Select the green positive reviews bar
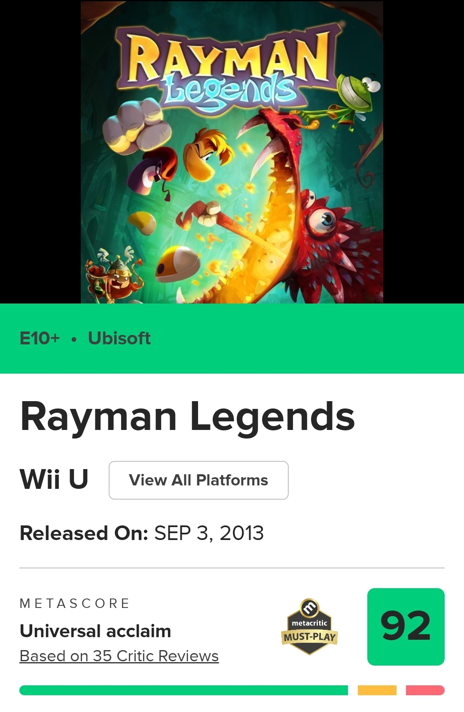Screen dimensions: 464x712 click(183, 690)
